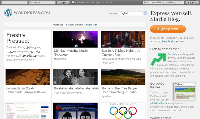Toggle the Remember me checkbox

coord(73,2)
